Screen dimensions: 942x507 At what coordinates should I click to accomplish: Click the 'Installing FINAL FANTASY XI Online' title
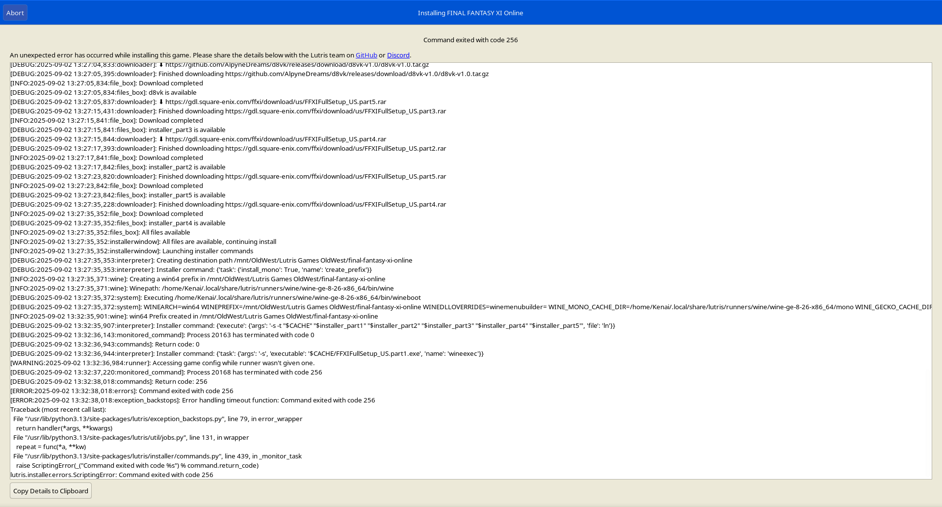point(470,13)
